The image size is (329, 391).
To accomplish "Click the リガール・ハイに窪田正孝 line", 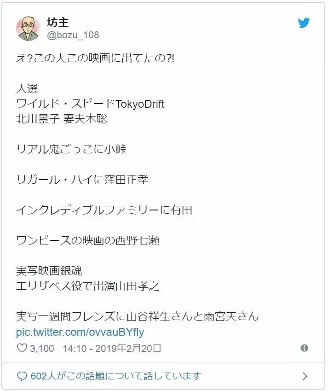I will tap(82, 180).
